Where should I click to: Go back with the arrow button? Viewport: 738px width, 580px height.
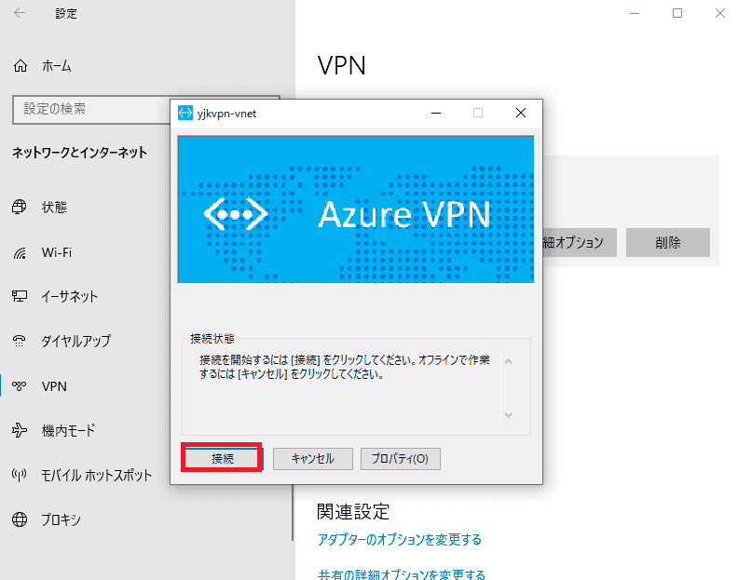click(x=20, y=13)
